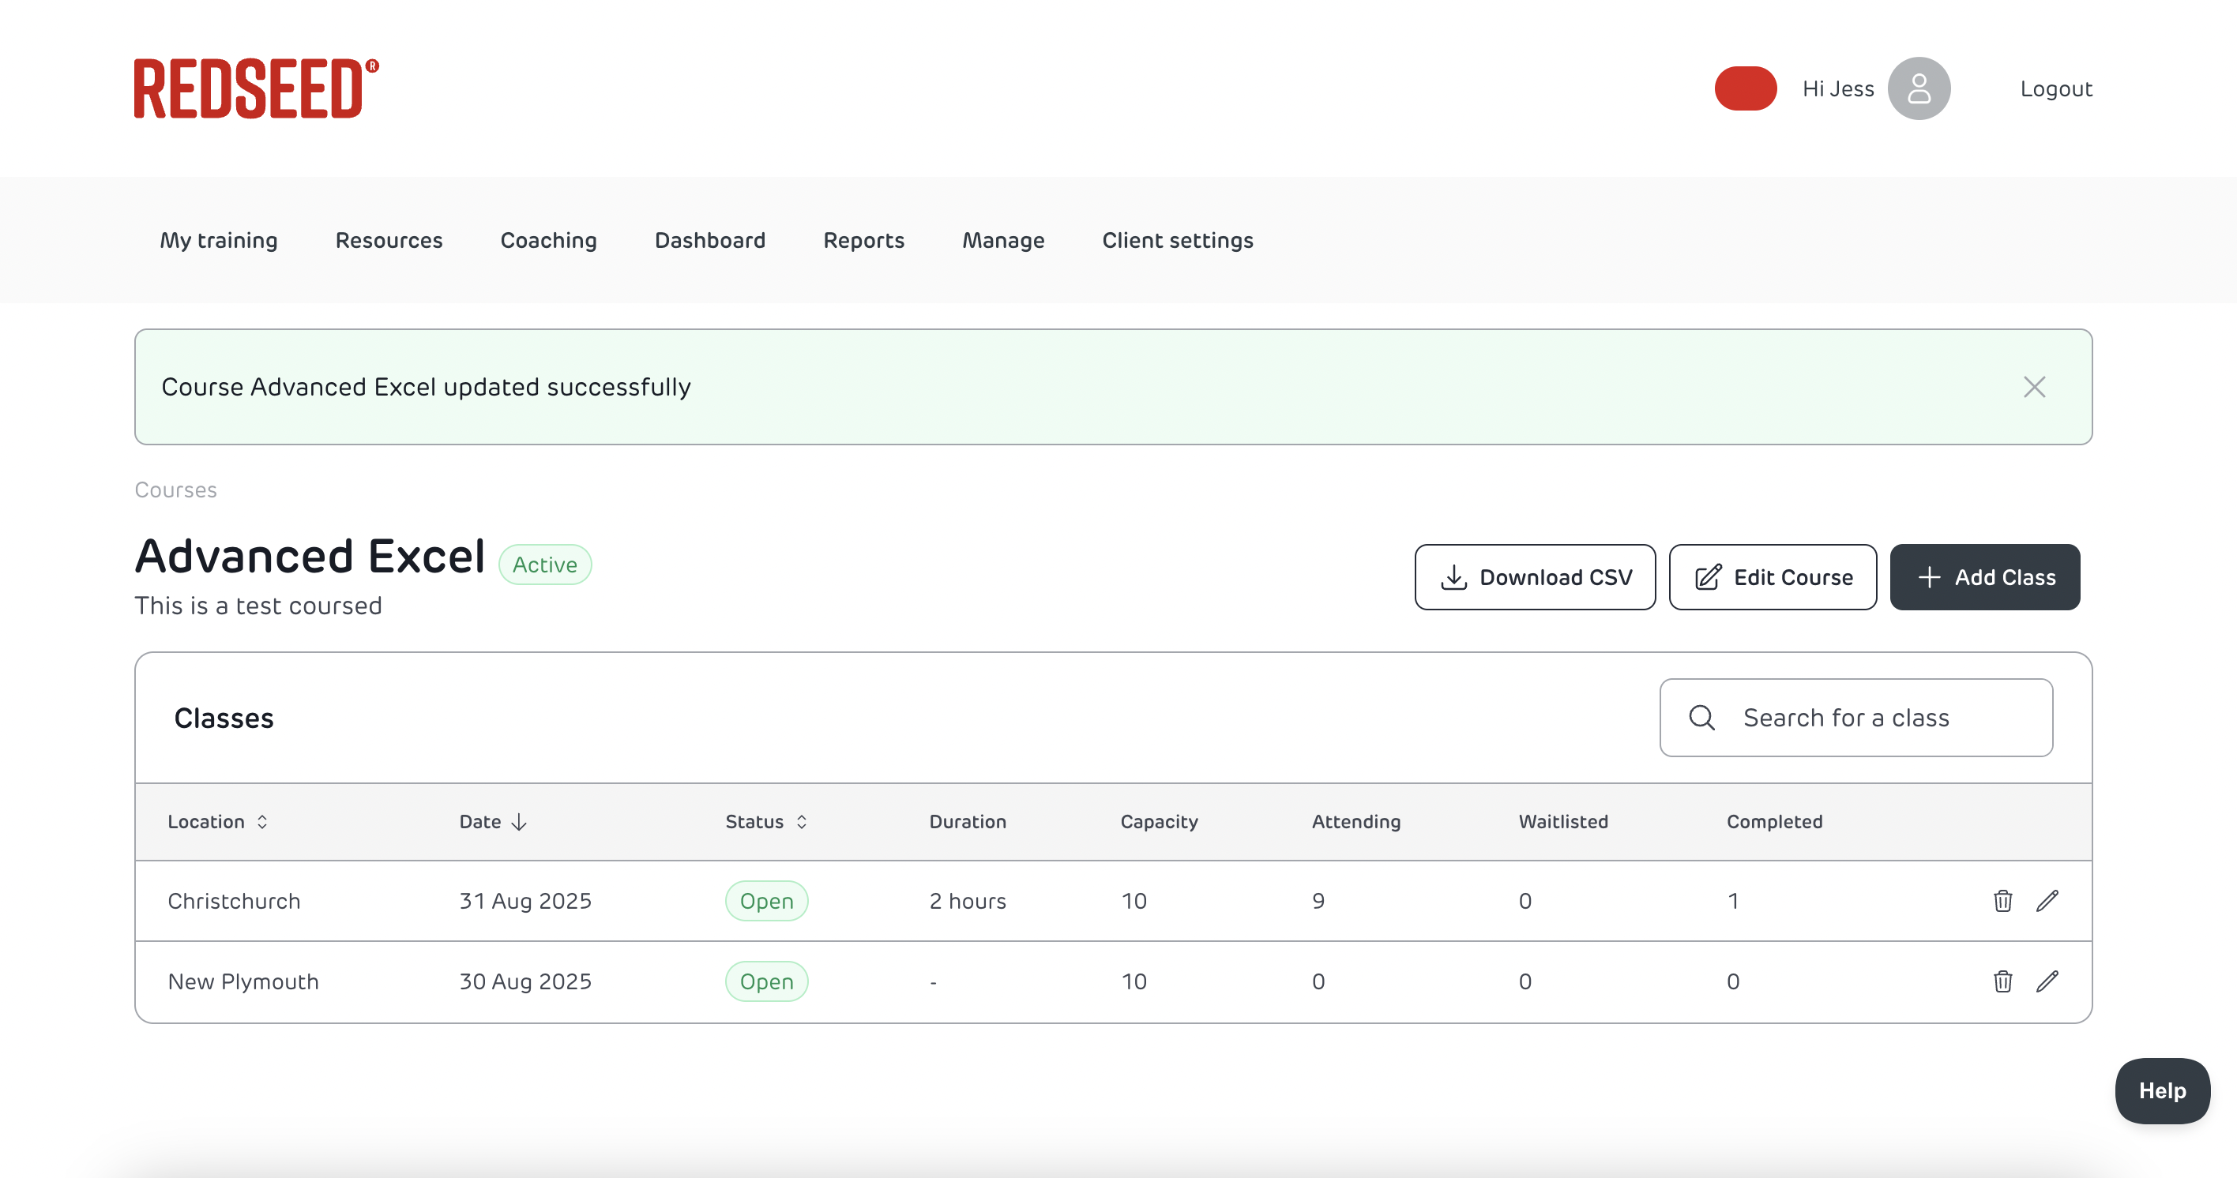Edit the New Plymouth class

pos(2047,981)
